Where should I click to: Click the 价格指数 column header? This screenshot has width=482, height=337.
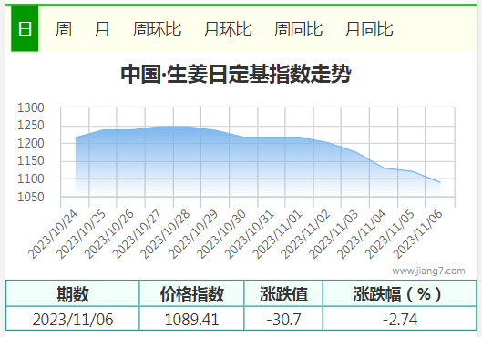tap(191, 293)
